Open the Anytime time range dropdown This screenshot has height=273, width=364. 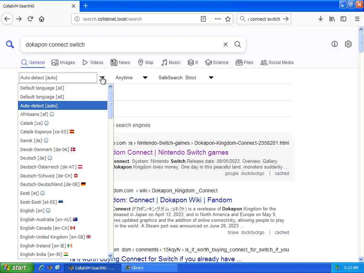(131, 78)
